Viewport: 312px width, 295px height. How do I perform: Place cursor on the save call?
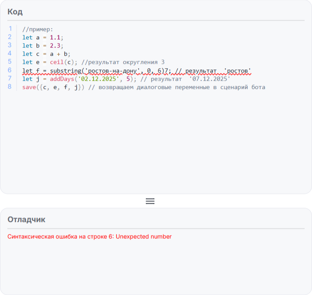29,87
